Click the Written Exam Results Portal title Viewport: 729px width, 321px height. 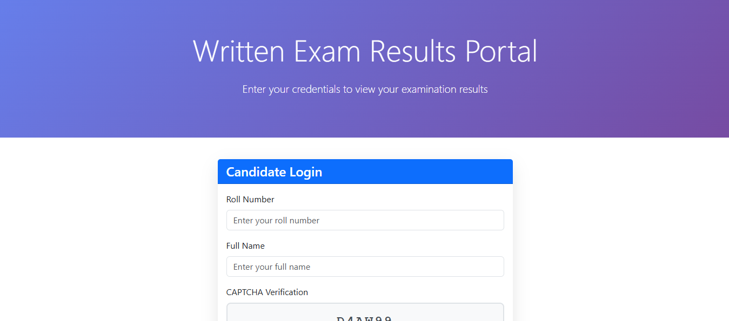(x=365, y=51)
